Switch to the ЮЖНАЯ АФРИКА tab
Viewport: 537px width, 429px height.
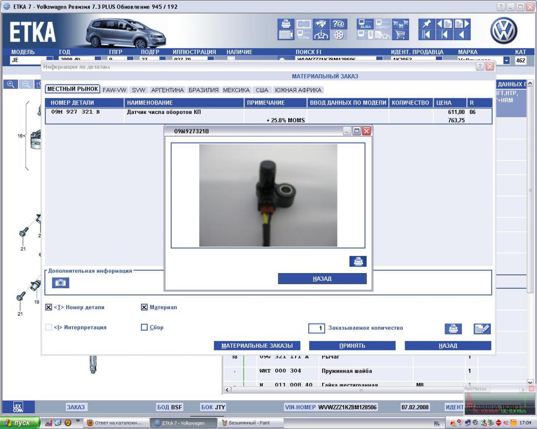point(298,90)
